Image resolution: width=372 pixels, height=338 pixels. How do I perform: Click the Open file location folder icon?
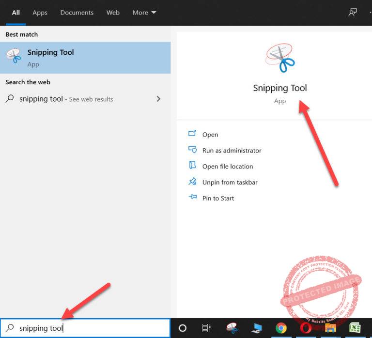(192, 165)
